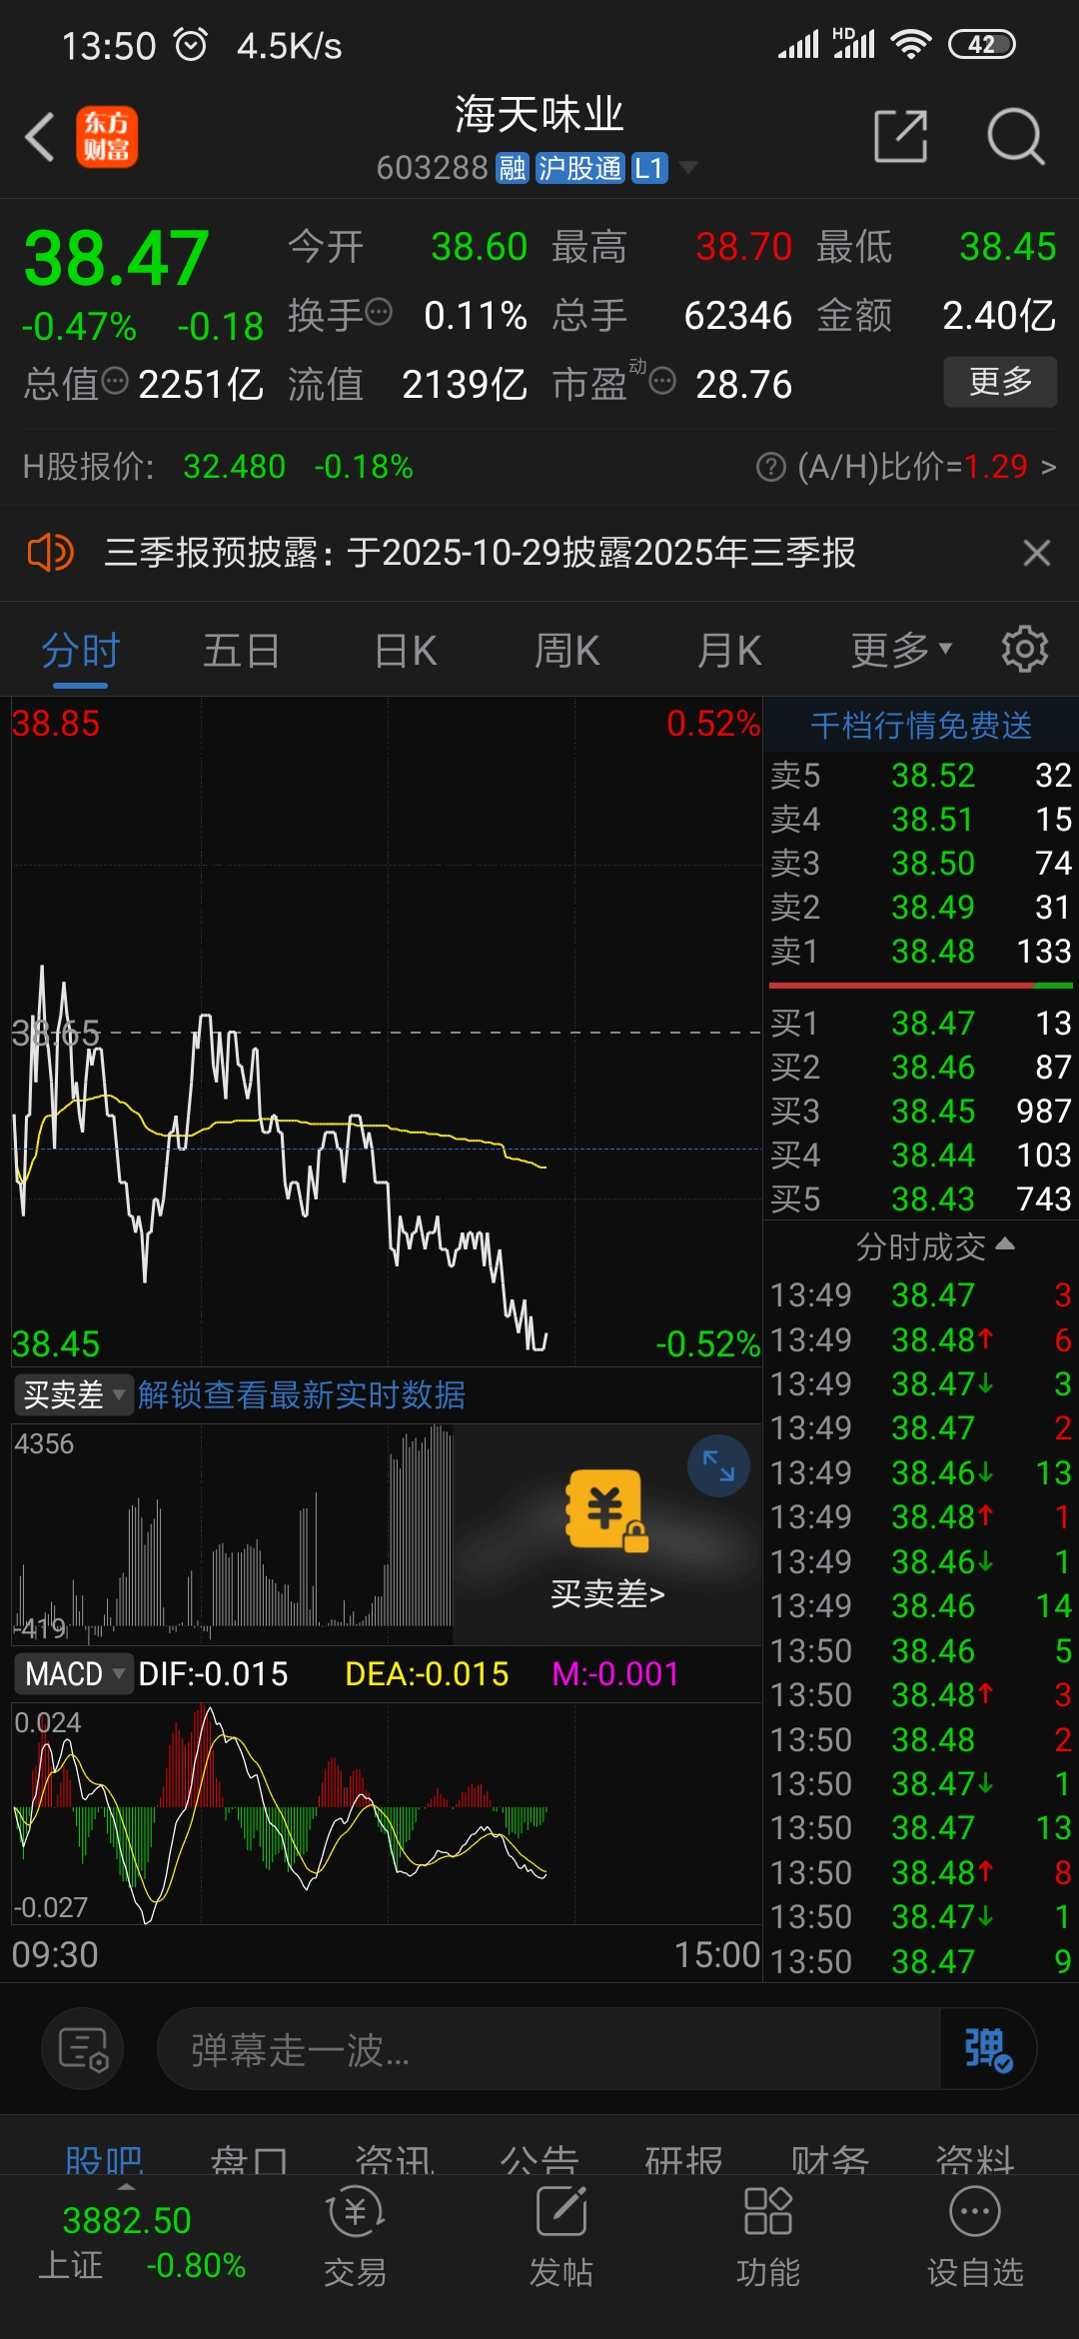This screenshot has height=2339, width=1079.
Task: Tap the L1 quote level badge
Action: 649,168
